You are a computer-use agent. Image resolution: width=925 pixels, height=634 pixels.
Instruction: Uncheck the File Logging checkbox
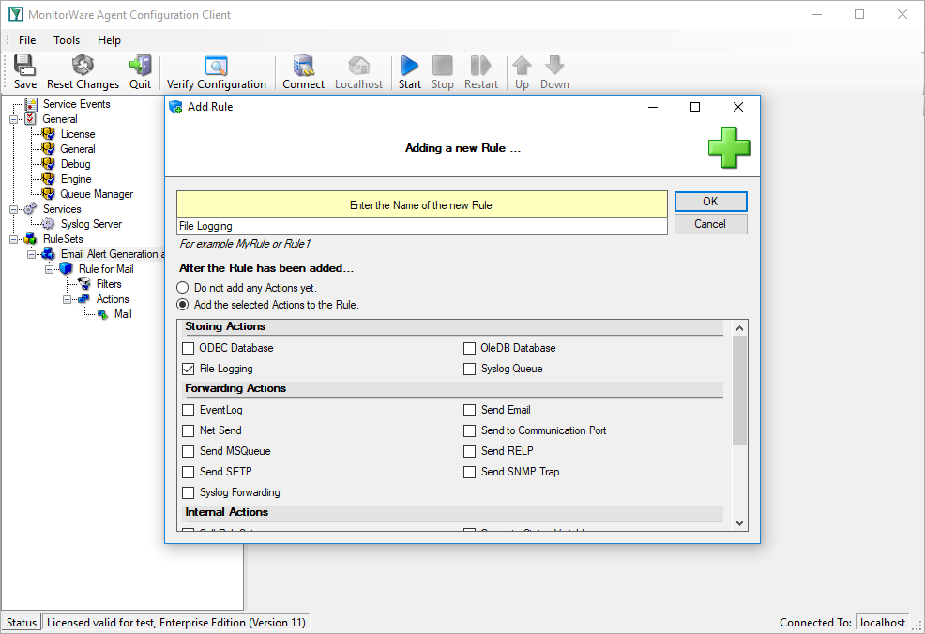[x=189, y=369]
